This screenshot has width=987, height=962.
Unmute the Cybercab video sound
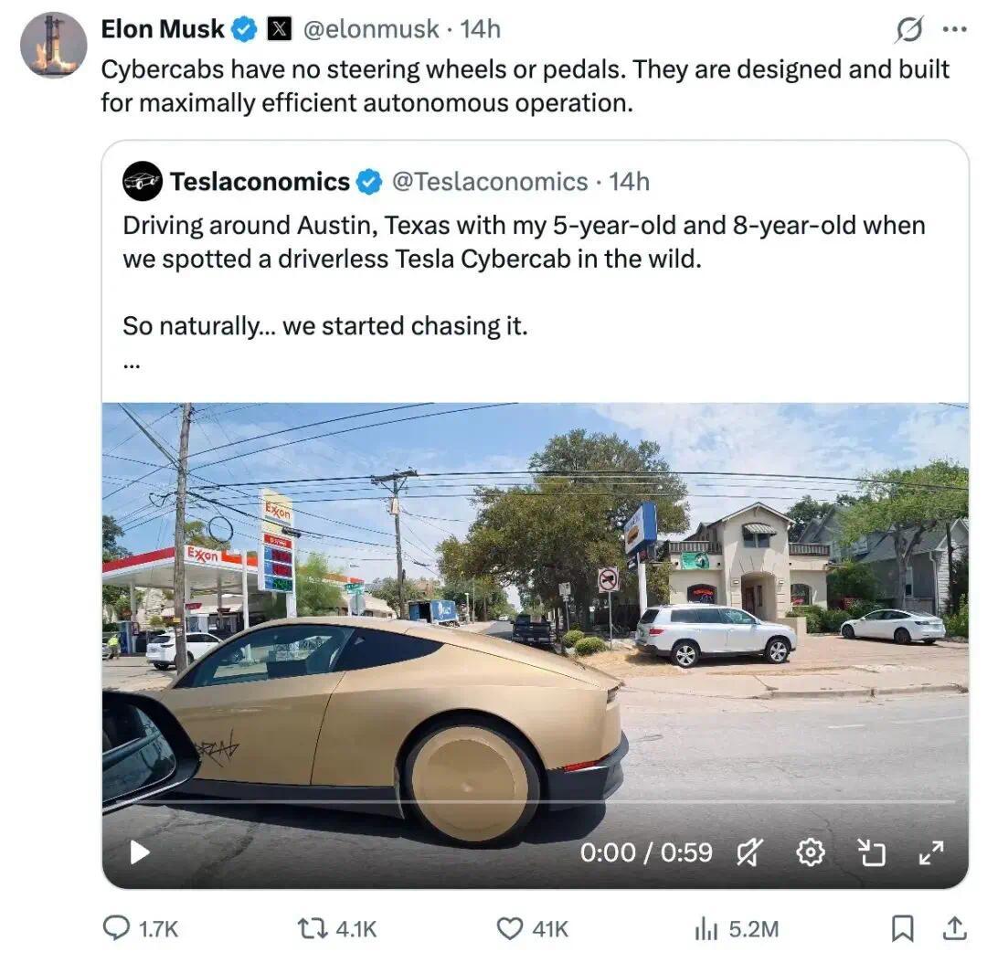click(749, 852)
